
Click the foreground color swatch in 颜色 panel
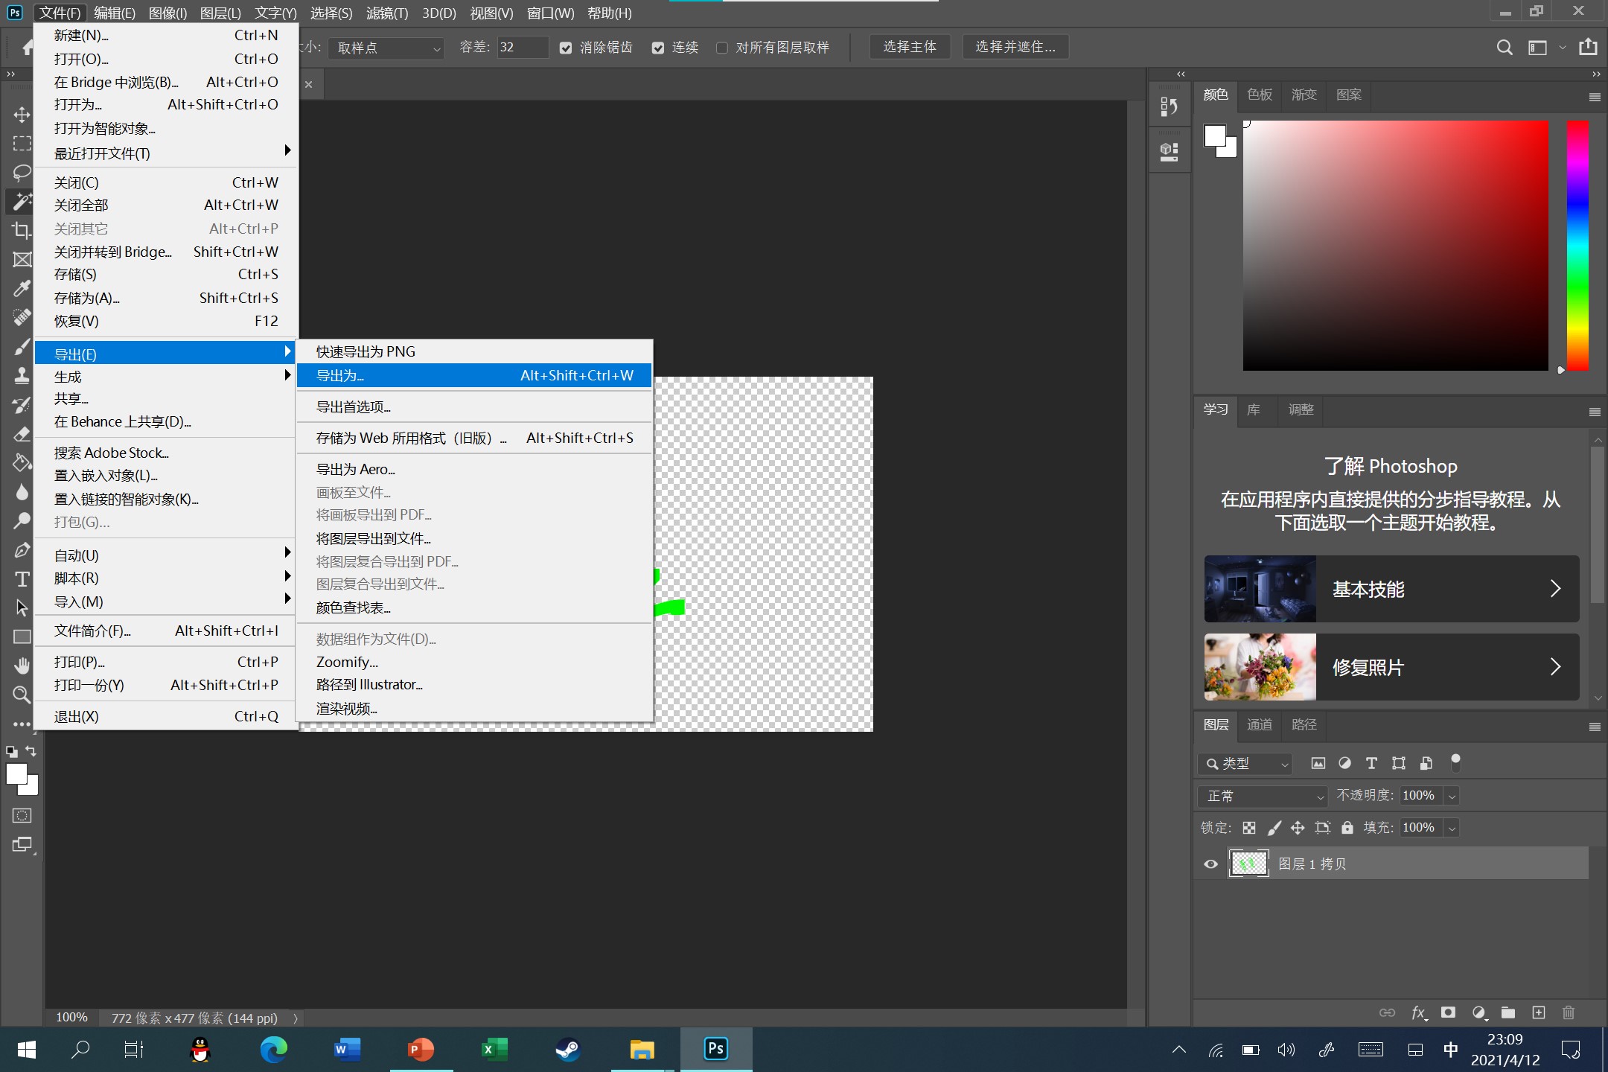(1215, 136)
